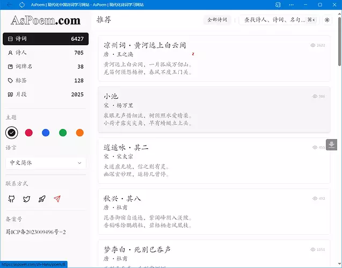Expand the 中文简体 language dropdown
The image size is (342, 268).
pos(46,163)
